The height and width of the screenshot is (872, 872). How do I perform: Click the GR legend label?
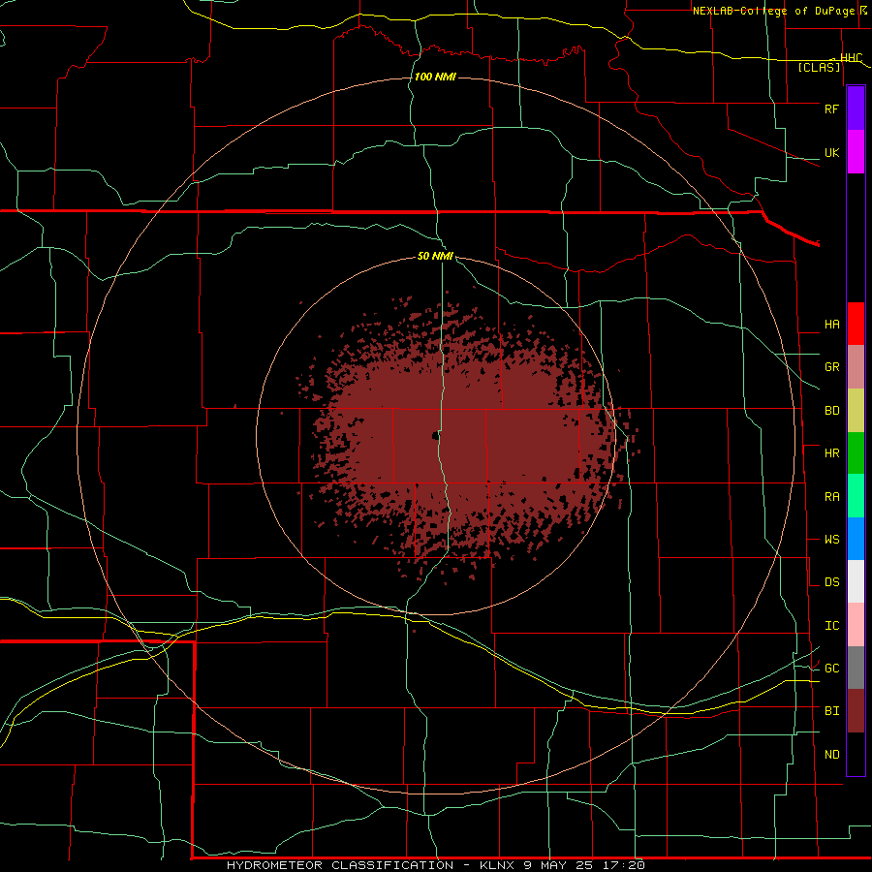click(832, 367)
